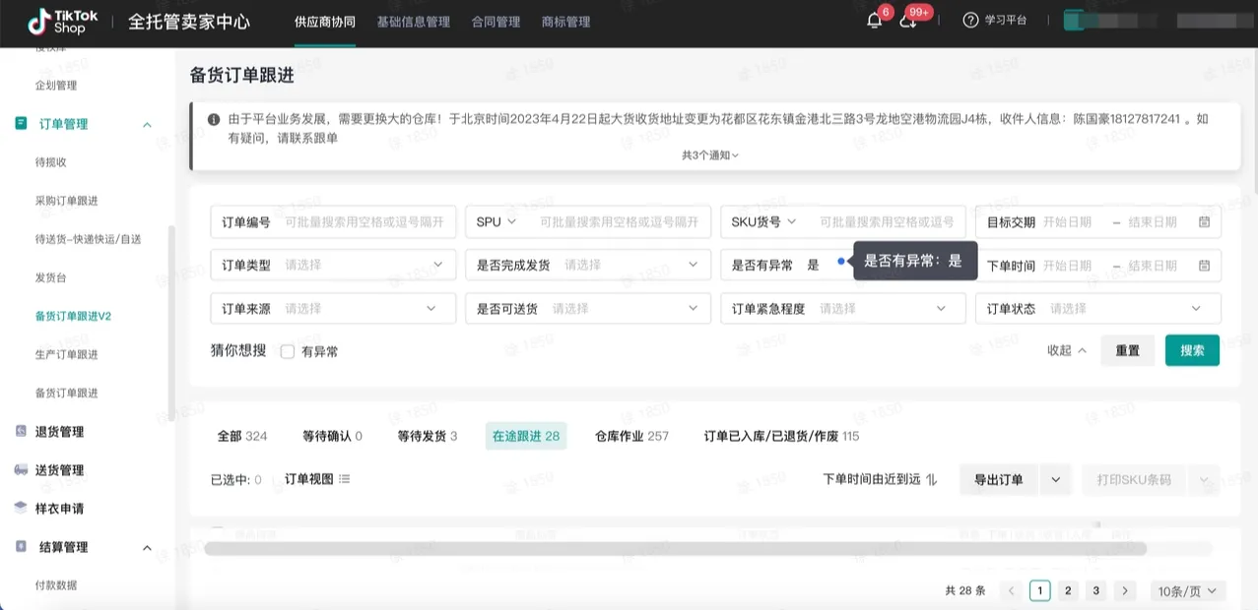Select the 仓库作业 257 tab
Viewport: 1258px width, 610px height.
point(631,436)
